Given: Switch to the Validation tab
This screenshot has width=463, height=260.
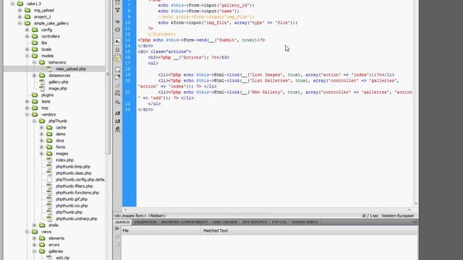Looking at the screenshot, I should [145, 222].
